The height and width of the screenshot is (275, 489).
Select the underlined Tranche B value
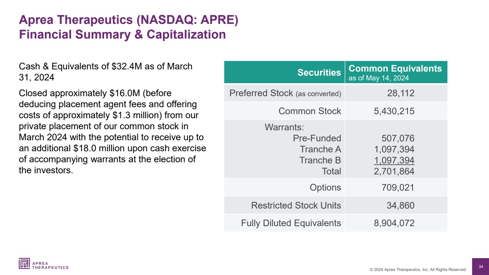click(x=394, y=160)
